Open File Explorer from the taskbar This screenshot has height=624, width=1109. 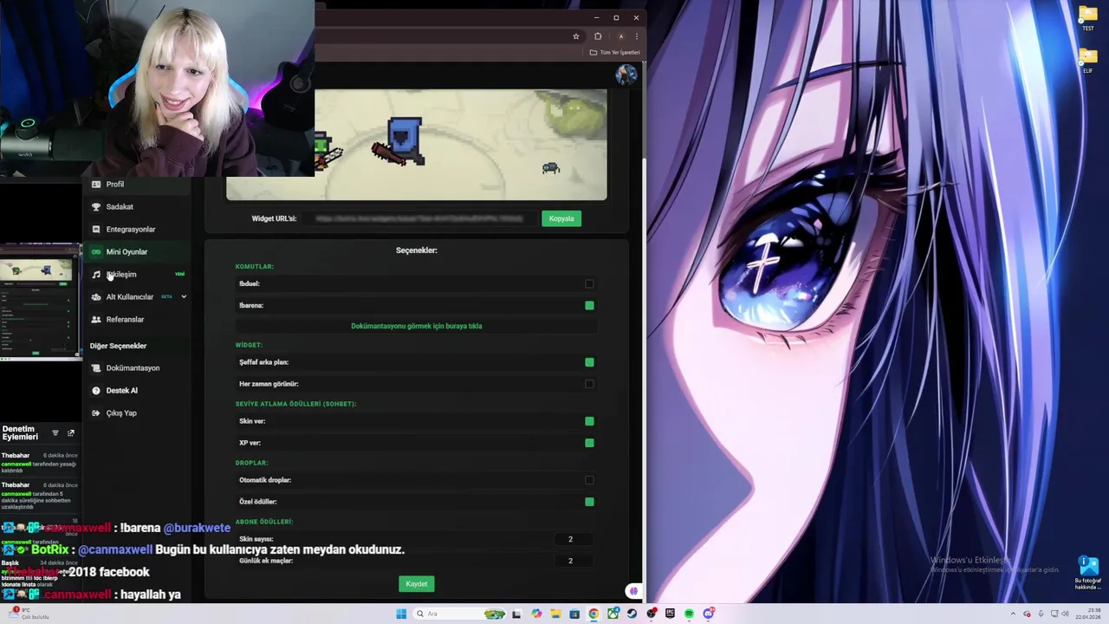555,614
